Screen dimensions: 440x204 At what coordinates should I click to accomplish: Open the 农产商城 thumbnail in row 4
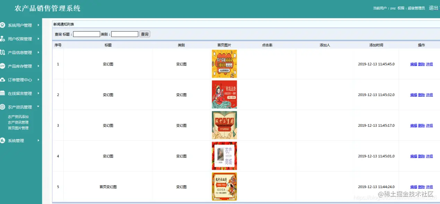pyautogui.click(x=224, y=156)
